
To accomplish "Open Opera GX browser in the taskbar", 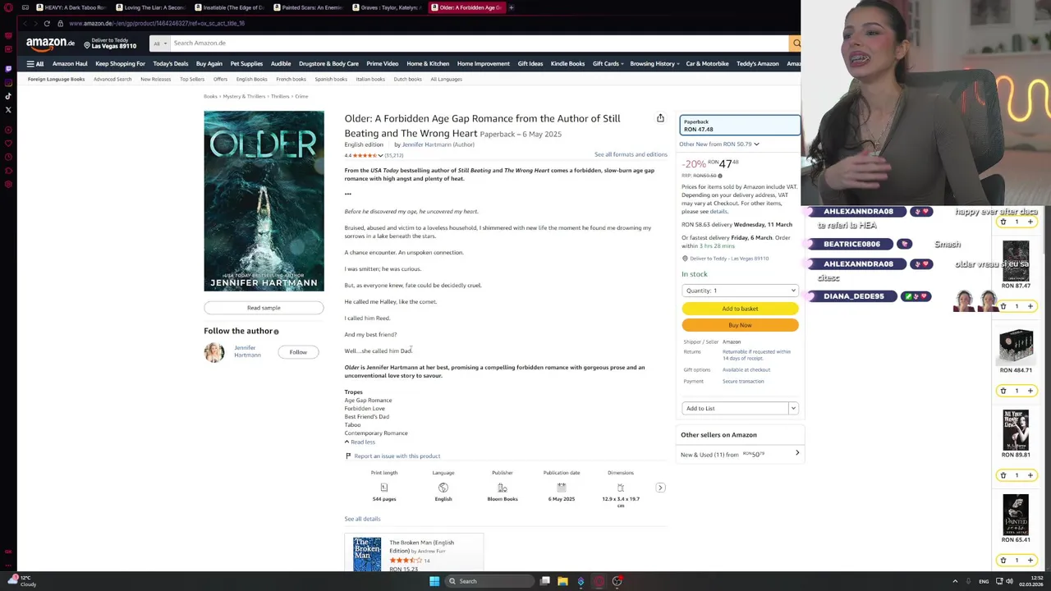I will point(599,581).
